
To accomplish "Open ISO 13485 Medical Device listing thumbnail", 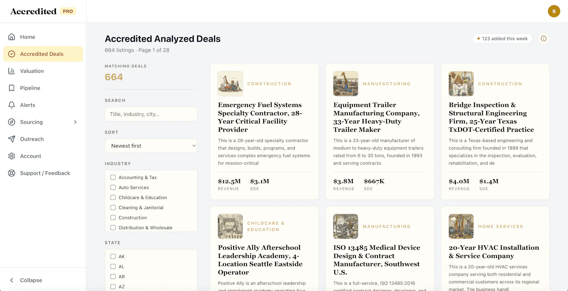I will (346, 226).
